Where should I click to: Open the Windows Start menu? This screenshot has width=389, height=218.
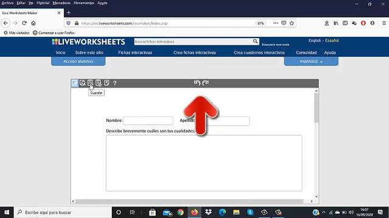point(7,213)
